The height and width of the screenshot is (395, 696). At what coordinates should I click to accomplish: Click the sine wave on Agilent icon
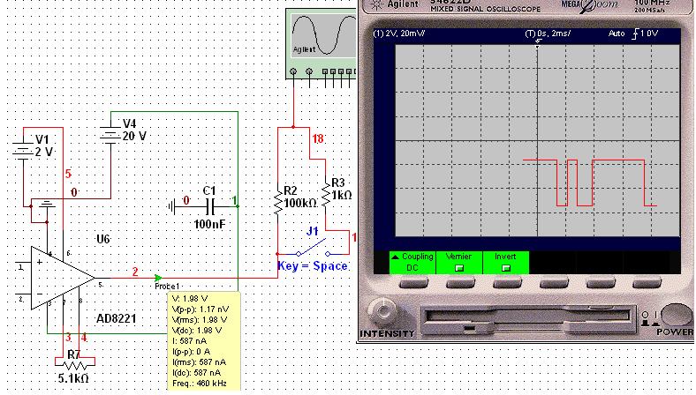[325, 34]
